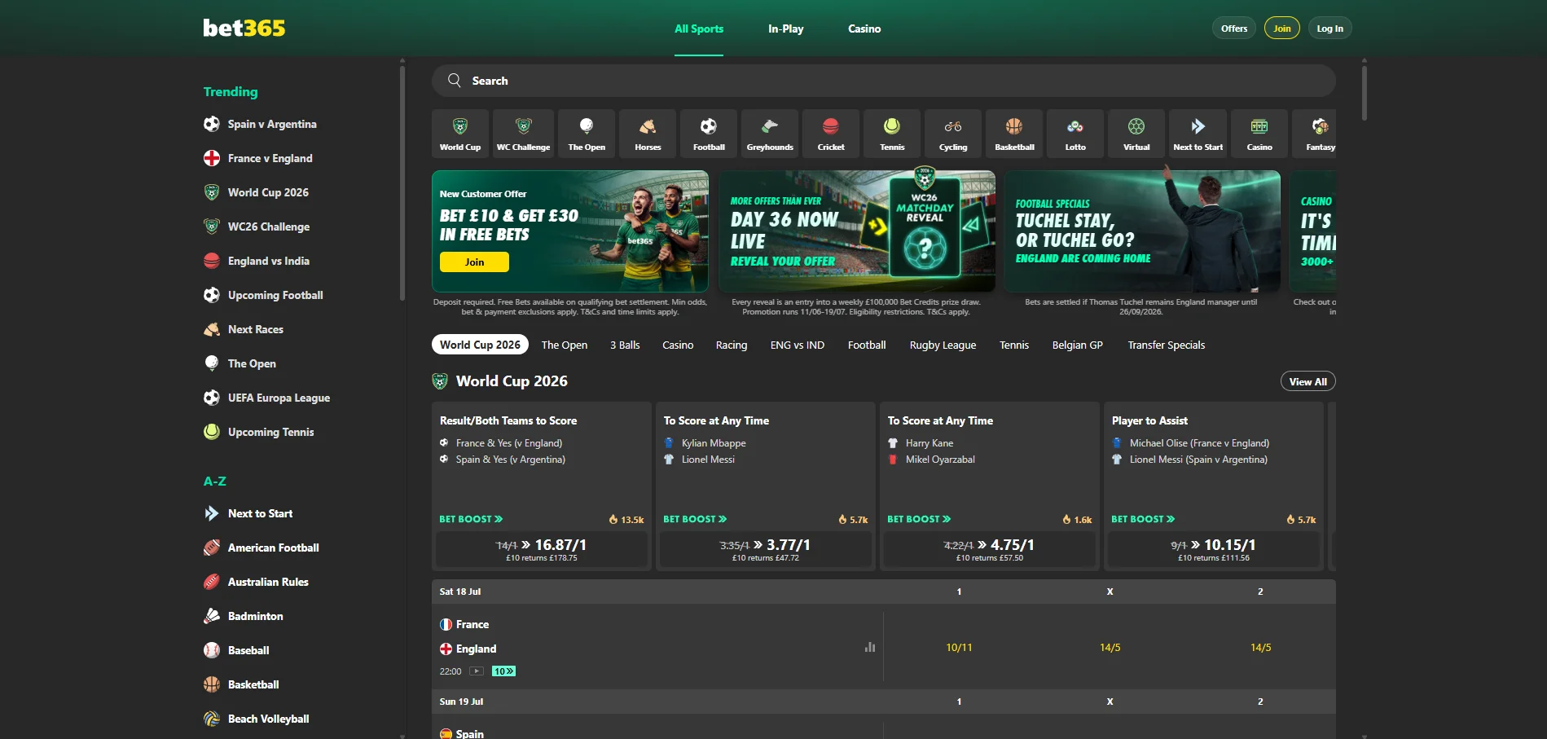Open the Lotto tile
This screenshot has height=739, width=1547.
1075,133
